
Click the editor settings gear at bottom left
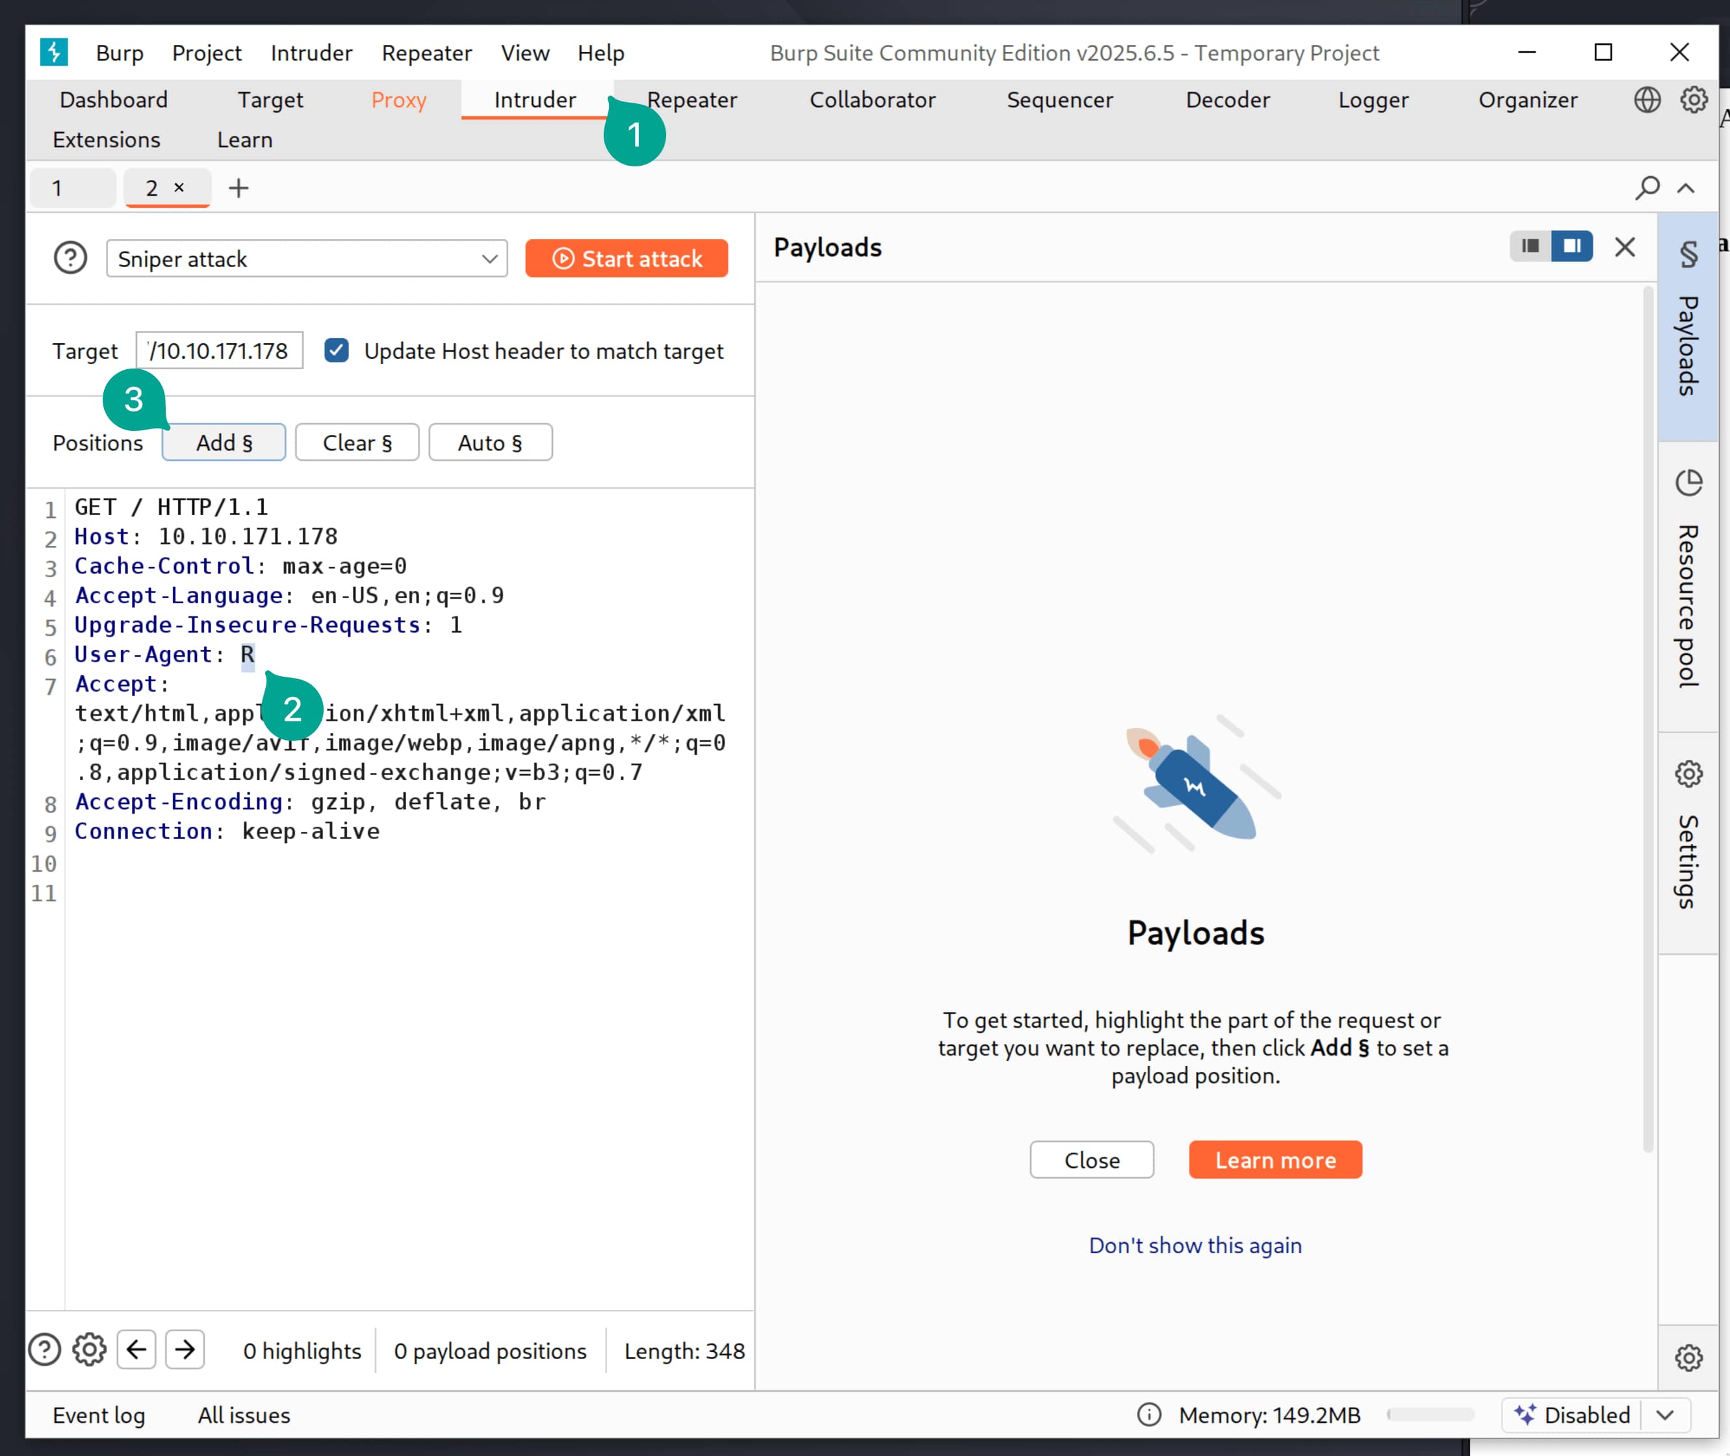click(x=89, y=1350)
